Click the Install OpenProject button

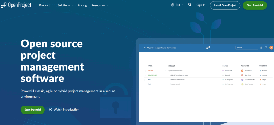tap(225, 5)
